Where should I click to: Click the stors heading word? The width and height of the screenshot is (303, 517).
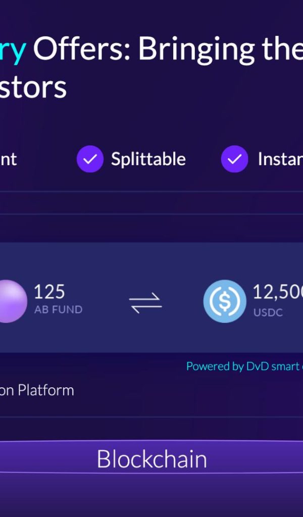[33, 87]
